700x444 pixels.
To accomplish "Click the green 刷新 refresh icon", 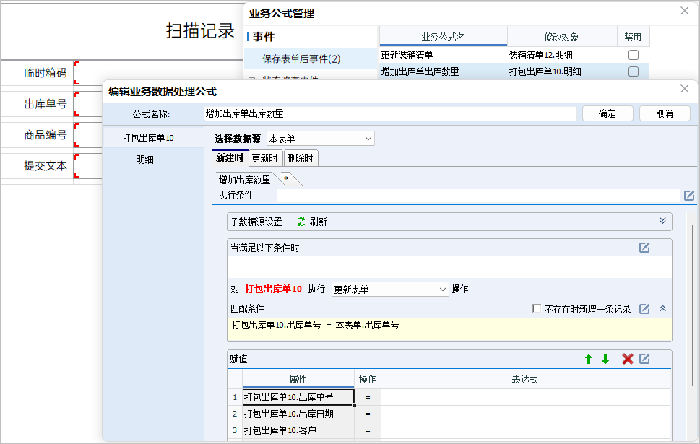I will click(x=301, y=222).
